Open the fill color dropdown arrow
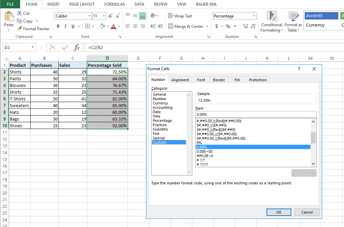This screenshot has height=227, width=344. [107, 26]
